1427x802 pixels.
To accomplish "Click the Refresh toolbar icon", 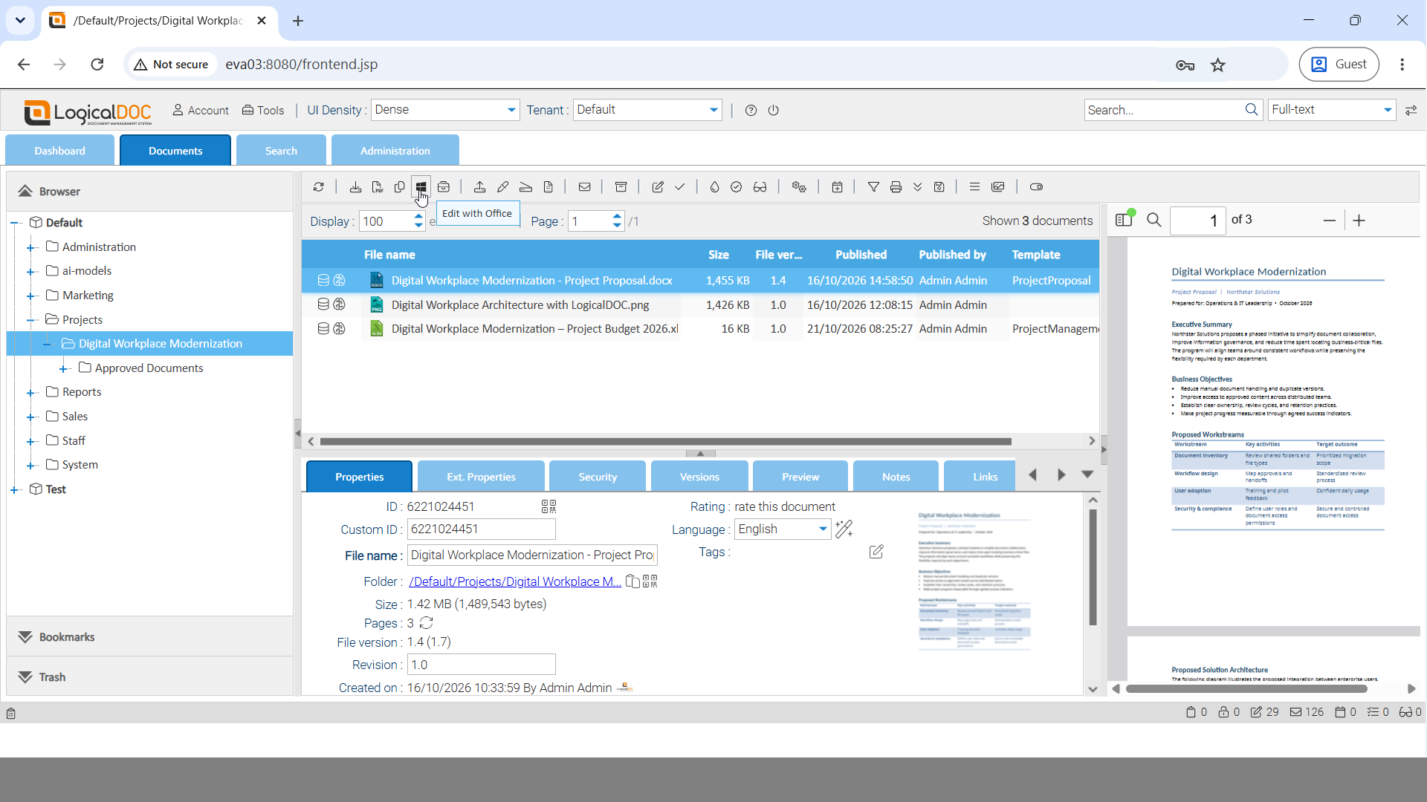I will pyautogui.click(x=319, y=187).
